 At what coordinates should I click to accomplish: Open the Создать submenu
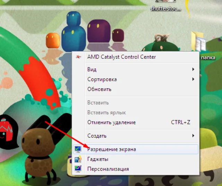tap(136, 136)
